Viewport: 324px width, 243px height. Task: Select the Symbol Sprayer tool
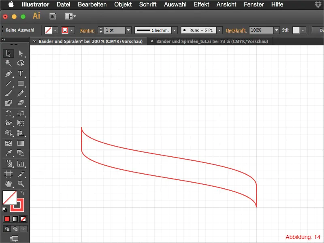point(9,164)
